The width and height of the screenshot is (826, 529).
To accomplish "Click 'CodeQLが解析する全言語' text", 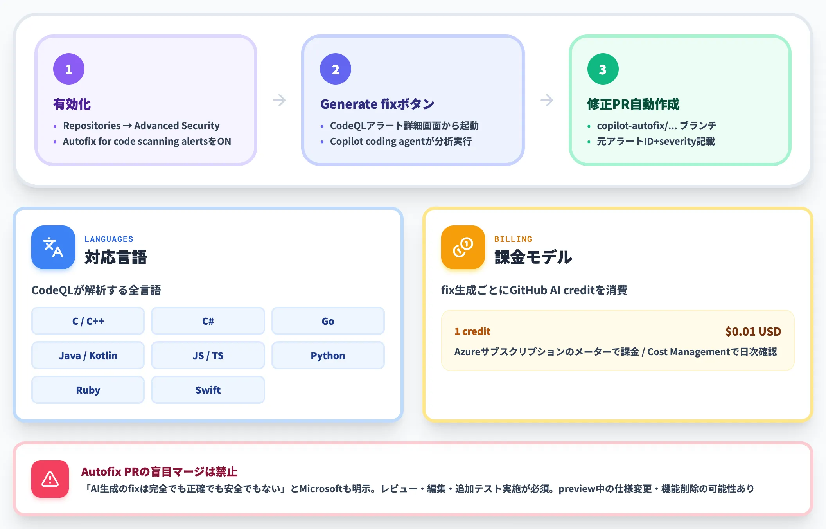I will pos(96,290).
